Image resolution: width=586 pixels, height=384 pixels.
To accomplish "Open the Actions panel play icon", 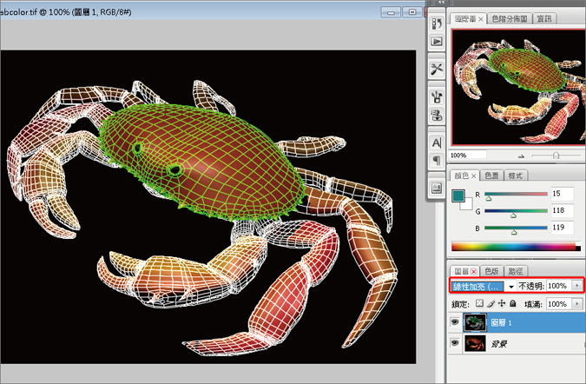I will pyautogui.click(x=437, y=41).
